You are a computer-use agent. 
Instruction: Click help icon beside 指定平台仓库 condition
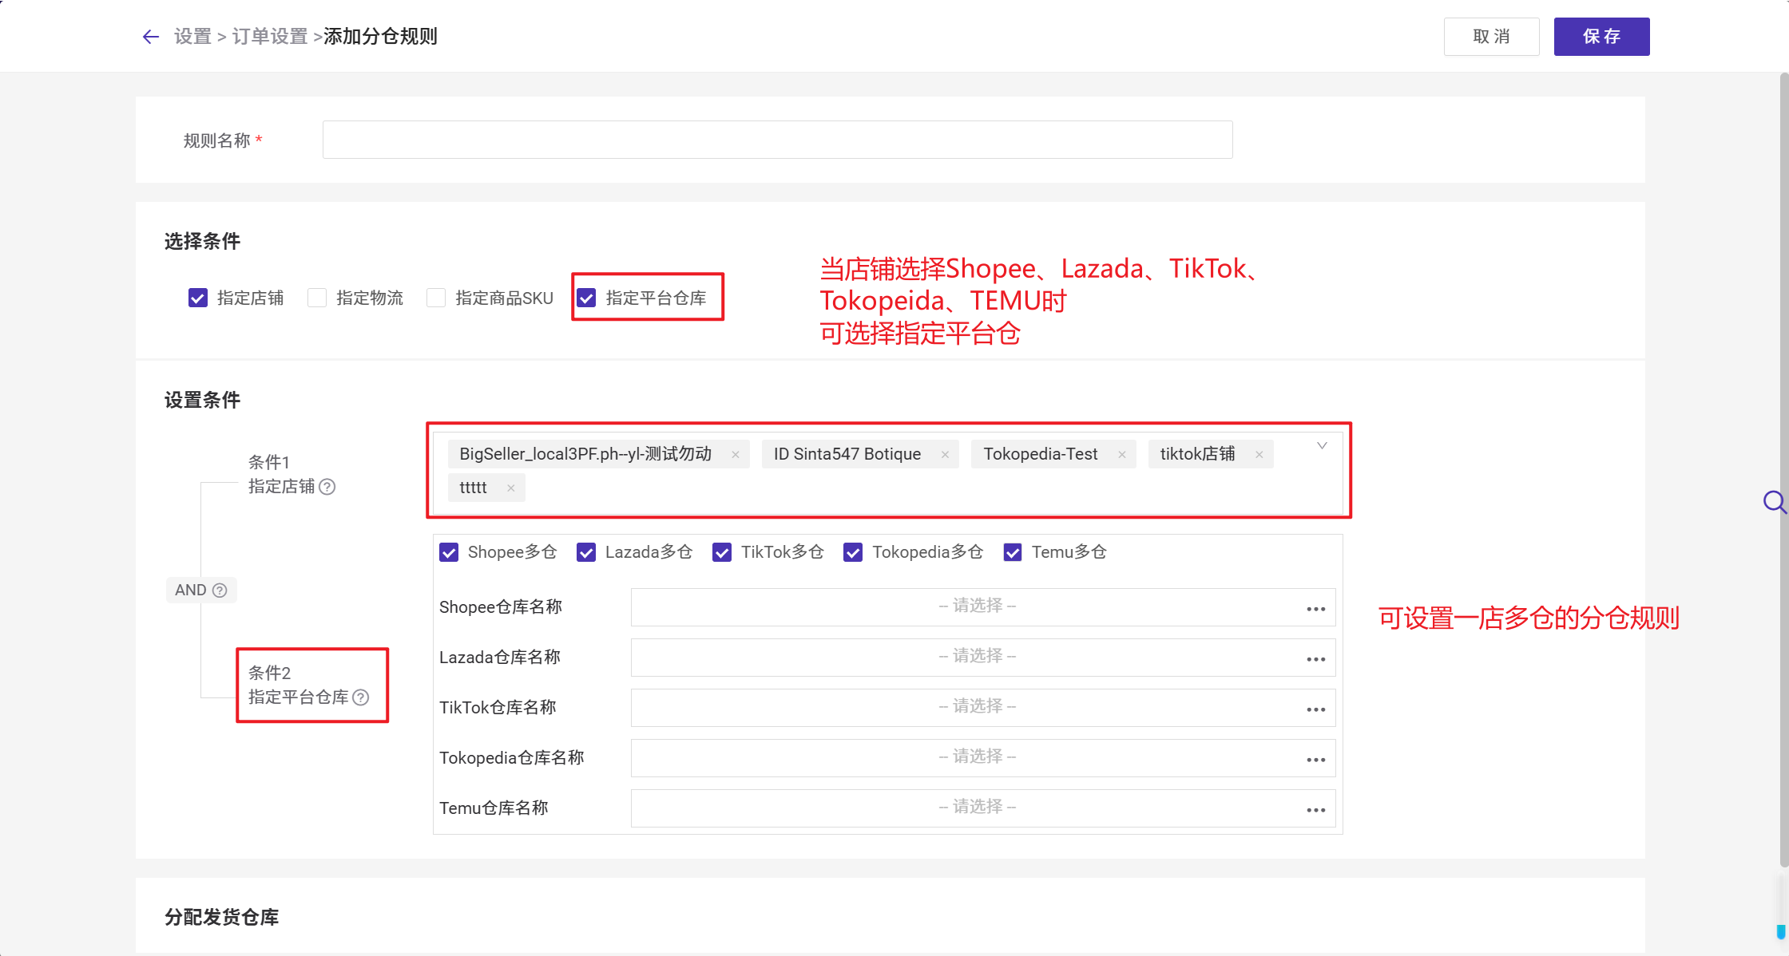pyautogui.click(x=361, y=697)
